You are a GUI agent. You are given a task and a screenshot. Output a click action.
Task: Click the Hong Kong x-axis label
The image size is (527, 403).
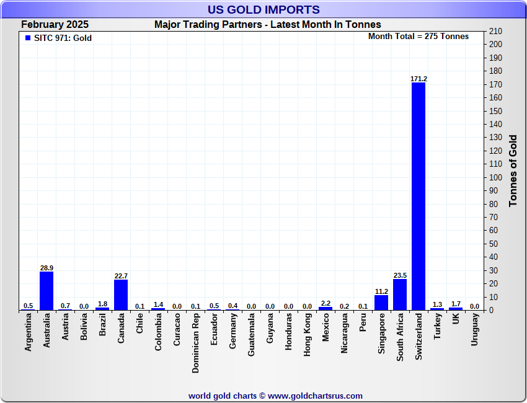(x=307, y=334)
